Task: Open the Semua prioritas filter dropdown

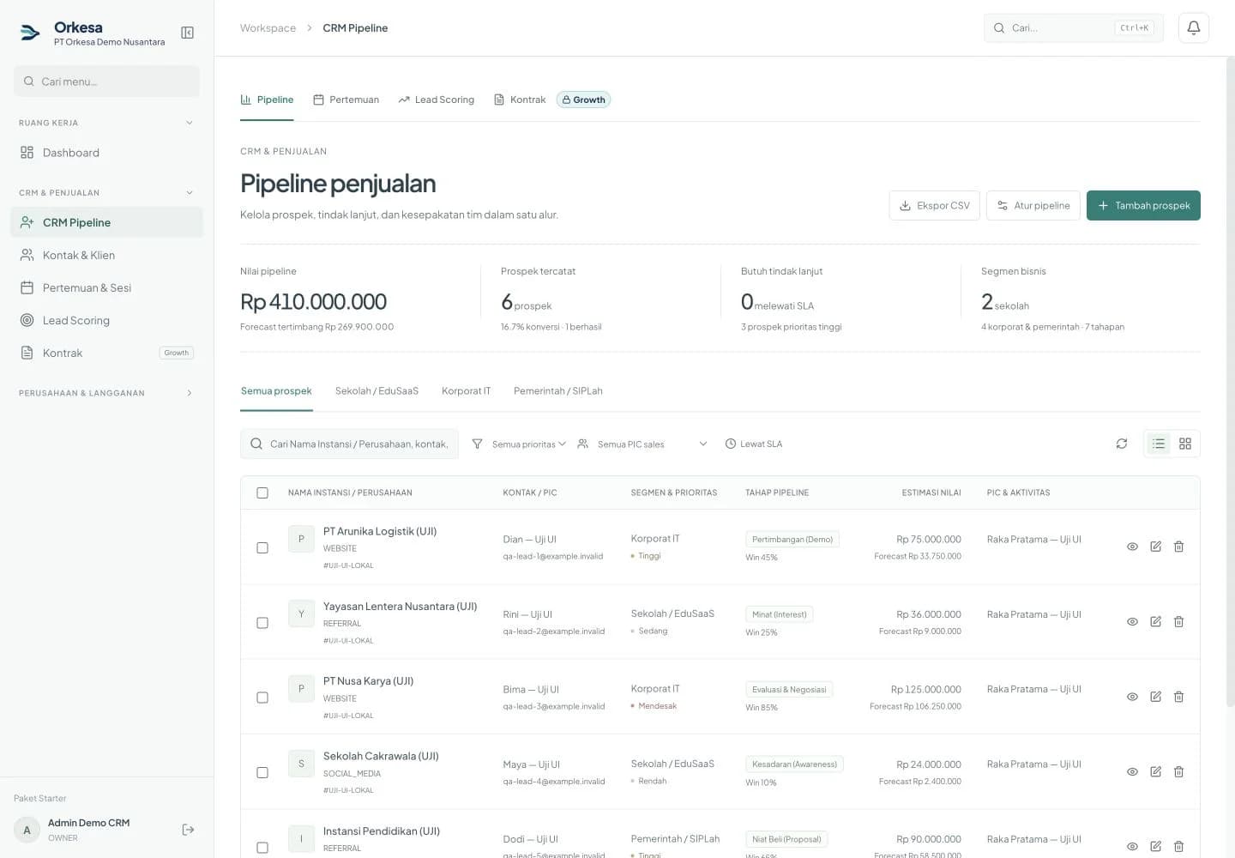Action: [x=519, y=444]
